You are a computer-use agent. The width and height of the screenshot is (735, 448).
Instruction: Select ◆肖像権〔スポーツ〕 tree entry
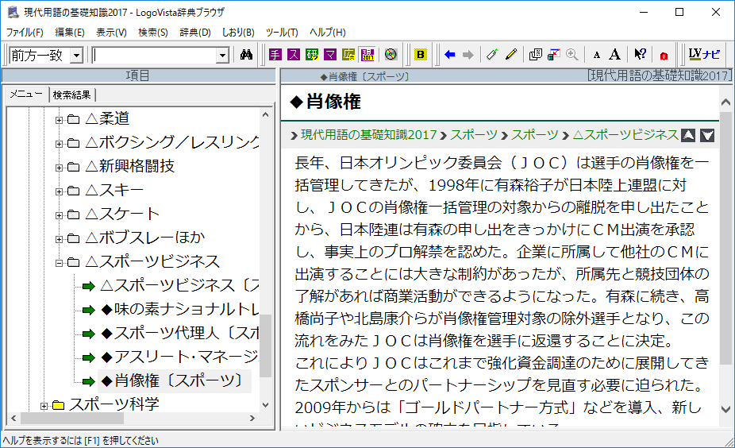[174, 381]
